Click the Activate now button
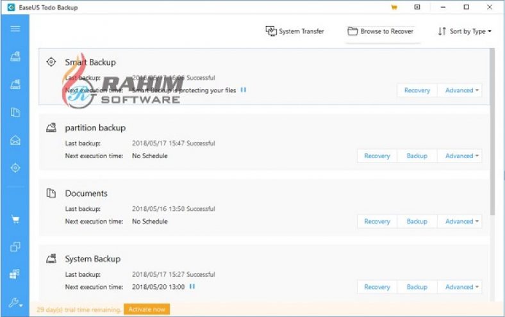505x317 pixels. (x=147, y=309)
